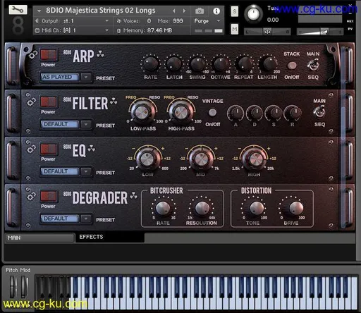361x313 pixels.
Task: Click the LOW-PASS filter knob
Action: click(x=142, y=112)
